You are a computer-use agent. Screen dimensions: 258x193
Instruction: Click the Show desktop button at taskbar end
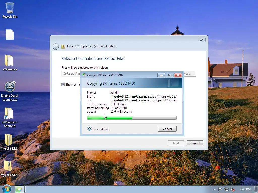[x=256, y=189]
